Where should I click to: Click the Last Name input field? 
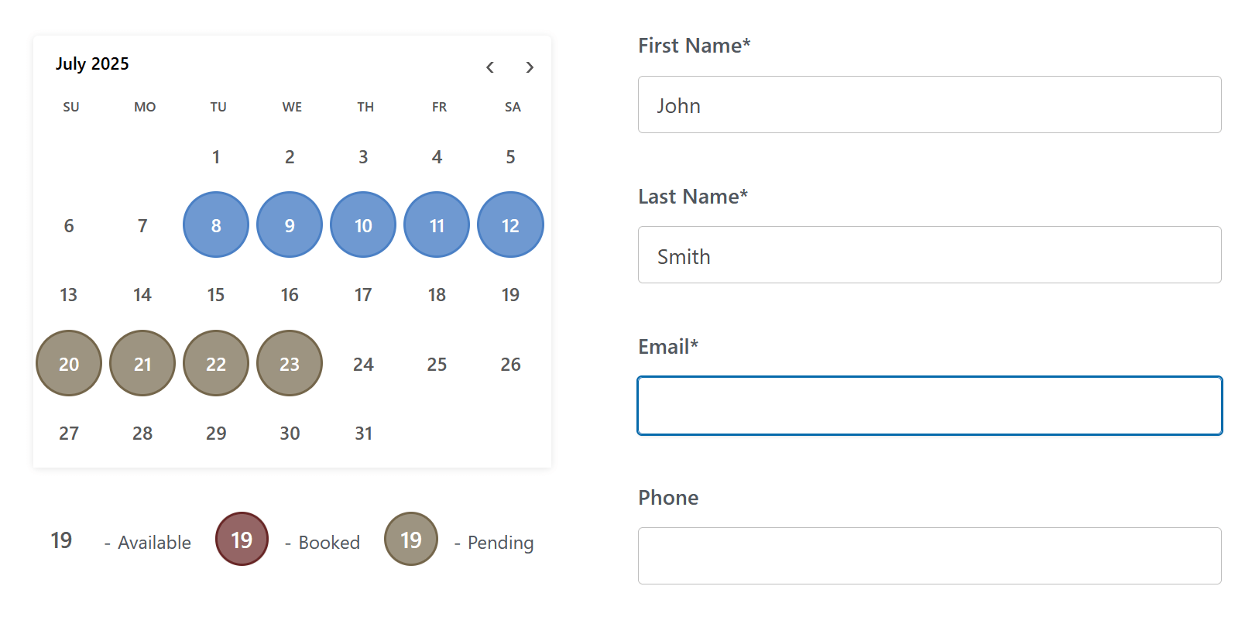tap(929, 255)
